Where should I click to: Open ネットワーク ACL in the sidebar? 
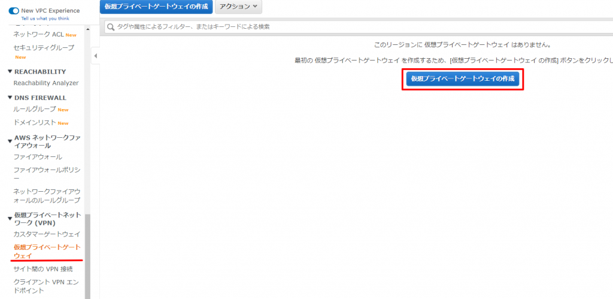point(39,34)
